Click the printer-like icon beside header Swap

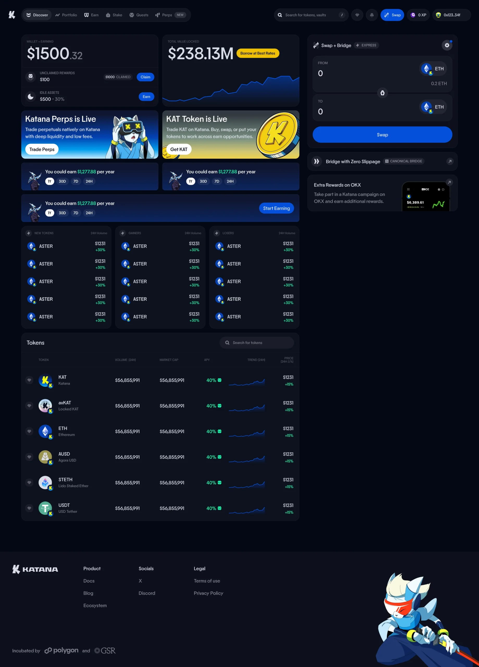(372, 15)
